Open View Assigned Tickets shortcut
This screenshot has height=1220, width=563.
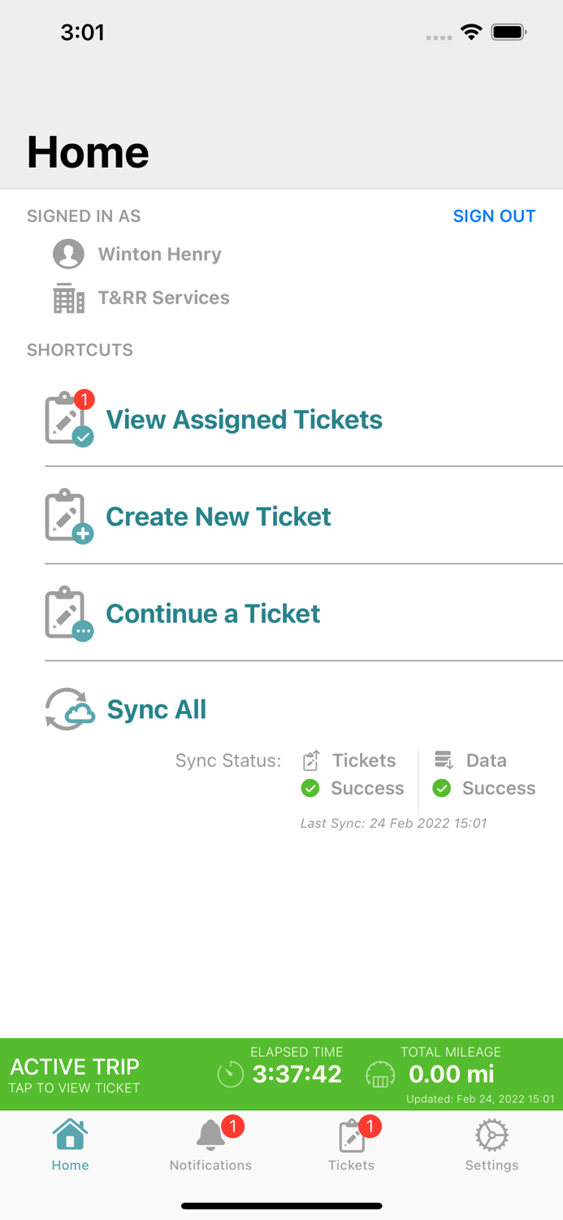click(244, 420)
